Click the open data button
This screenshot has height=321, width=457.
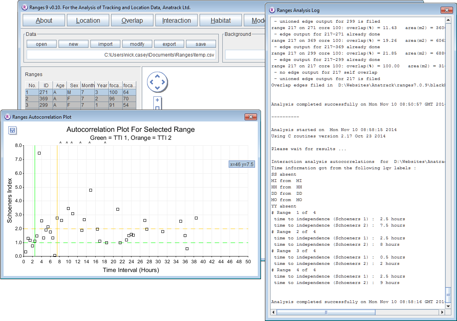coord(41,44)
